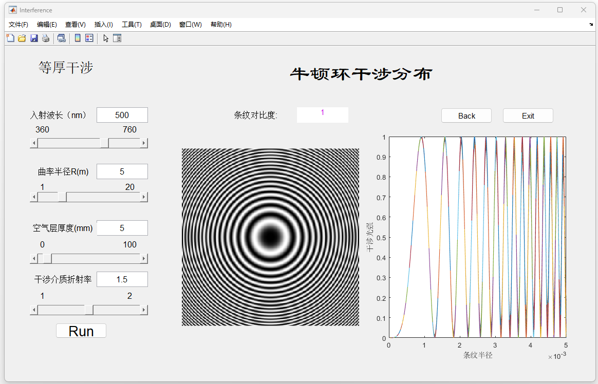Open the Property Inspector toolbar icon
This screenshot has width=598, height=384.
[117, 38]
